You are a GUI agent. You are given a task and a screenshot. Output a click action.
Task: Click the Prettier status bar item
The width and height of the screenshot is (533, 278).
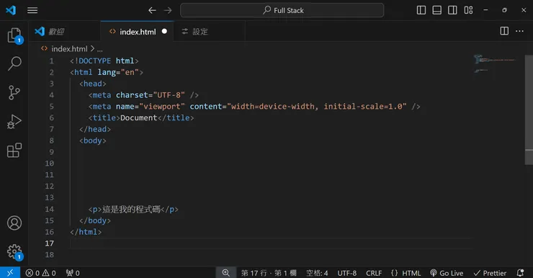490,273
